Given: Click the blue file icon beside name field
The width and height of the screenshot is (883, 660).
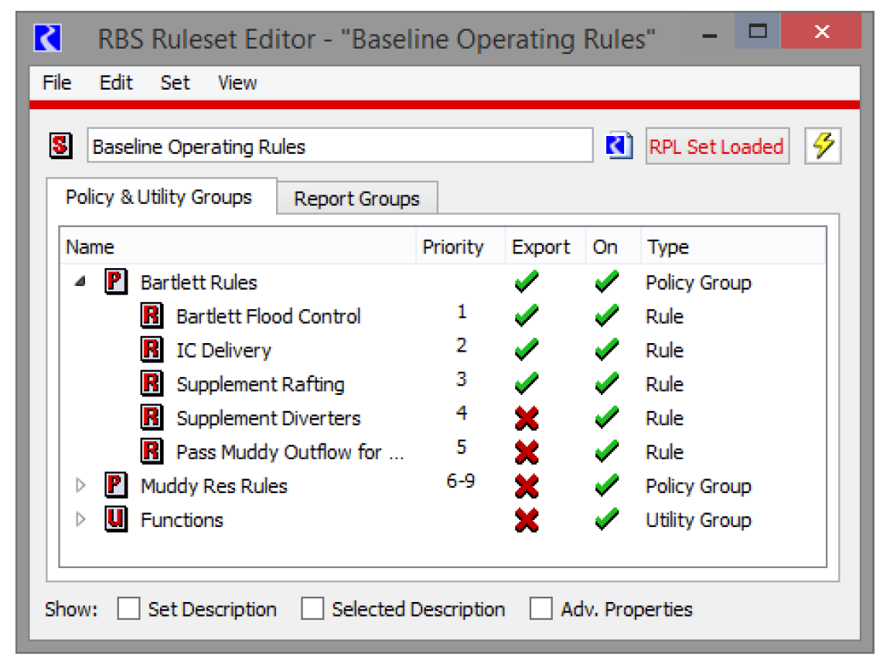Looking at the screenshot, I should (619, 146).
